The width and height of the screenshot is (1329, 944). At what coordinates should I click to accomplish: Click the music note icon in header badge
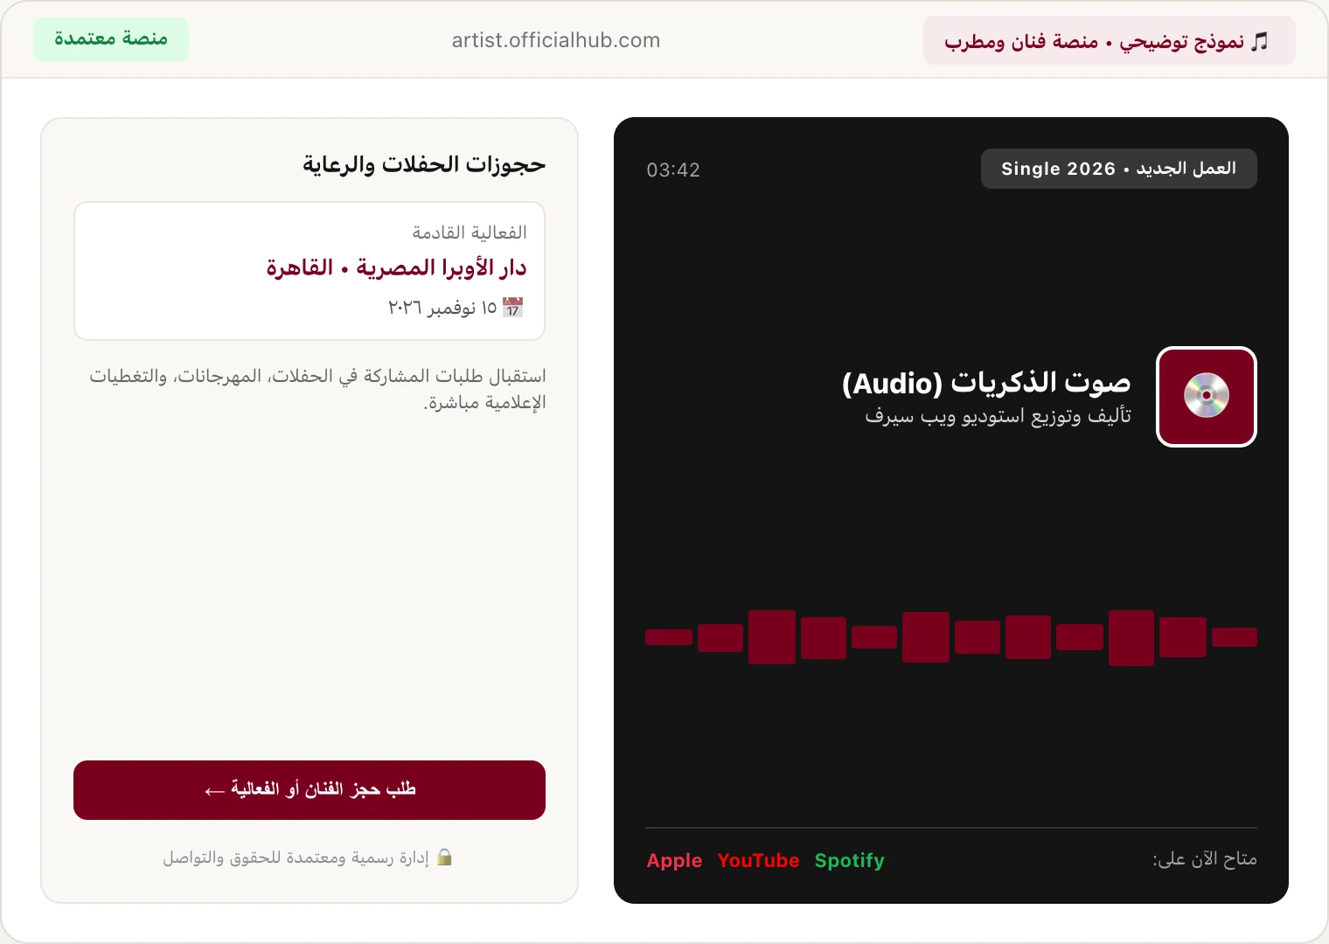pos(1259,41)
